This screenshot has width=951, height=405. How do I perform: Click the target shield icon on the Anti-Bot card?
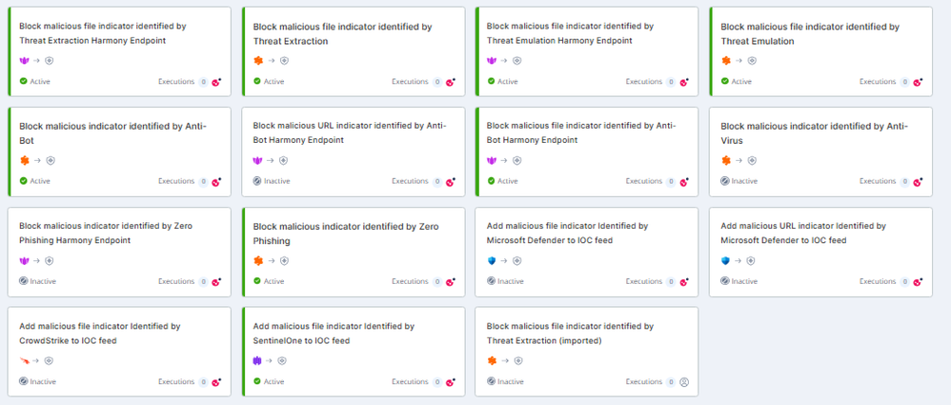51,160
